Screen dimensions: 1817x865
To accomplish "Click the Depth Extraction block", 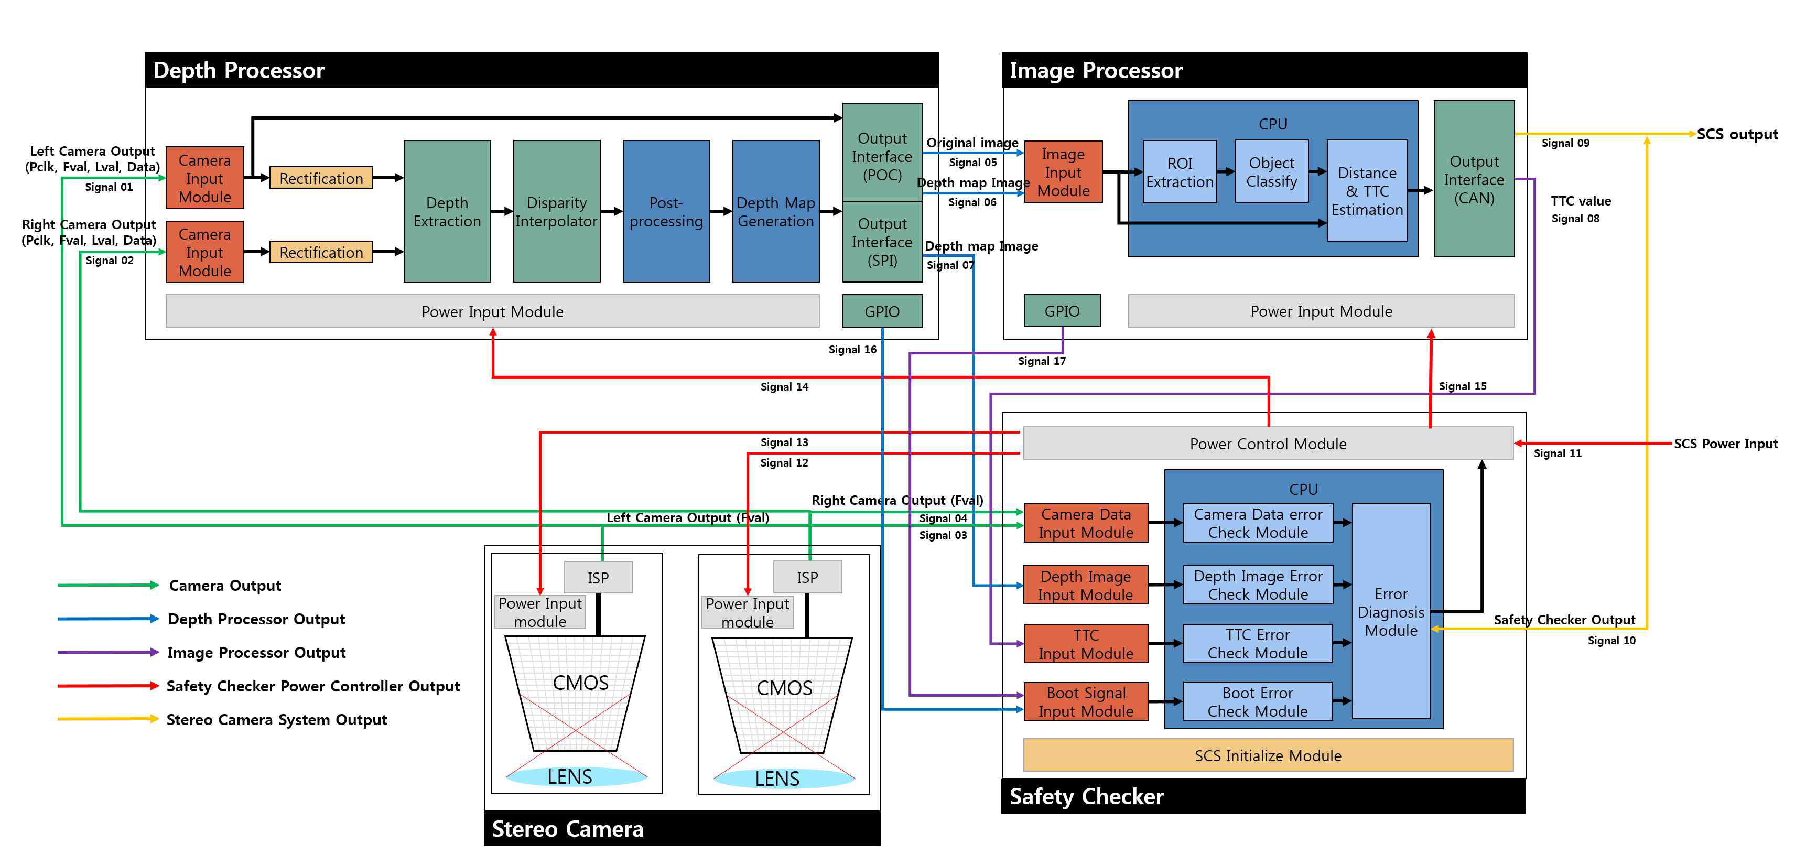I will [x=447, y=211].
